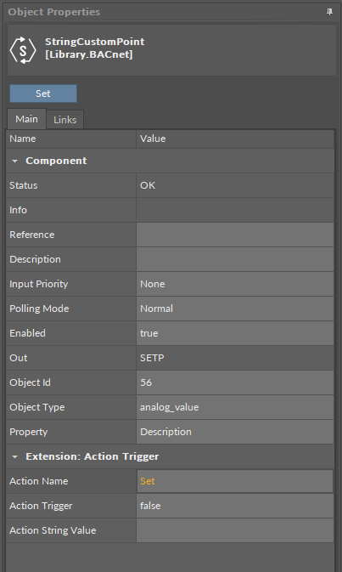The image size is (342, 572).
Task: Click the StringCustomPoint component icon
Action: click(x=23, y=50)
